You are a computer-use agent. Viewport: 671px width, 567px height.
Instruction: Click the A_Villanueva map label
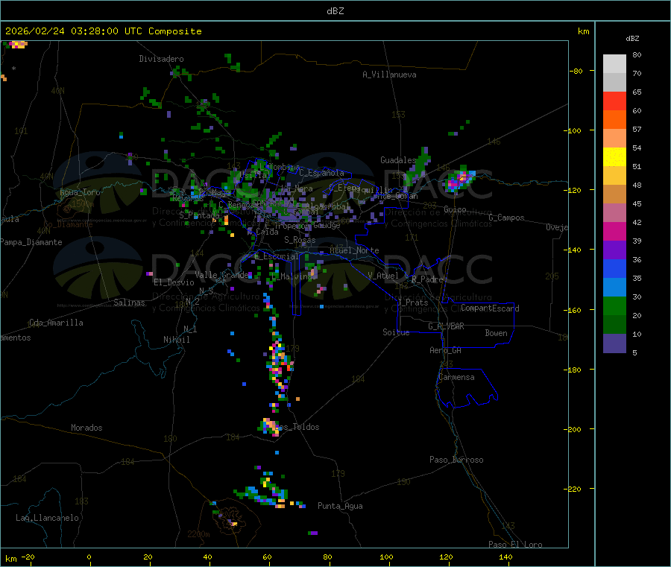(389, 75)
